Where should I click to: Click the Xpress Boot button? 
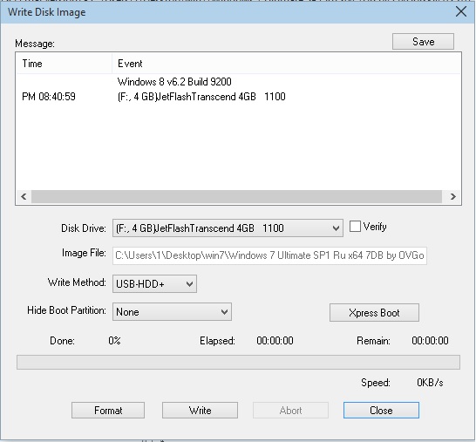(x=374, y=313)
